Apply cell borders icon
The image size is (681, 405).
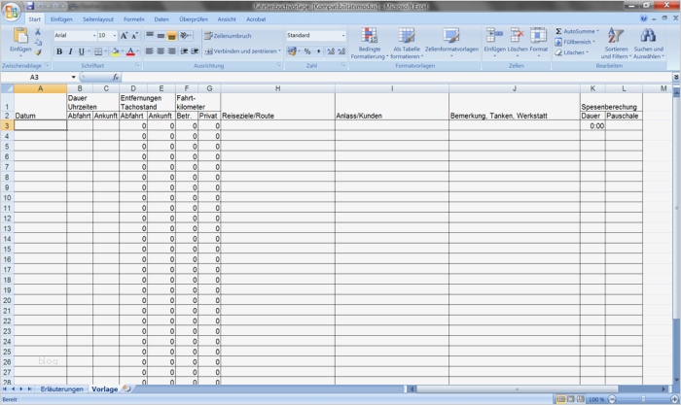click(x=98, y=51)
